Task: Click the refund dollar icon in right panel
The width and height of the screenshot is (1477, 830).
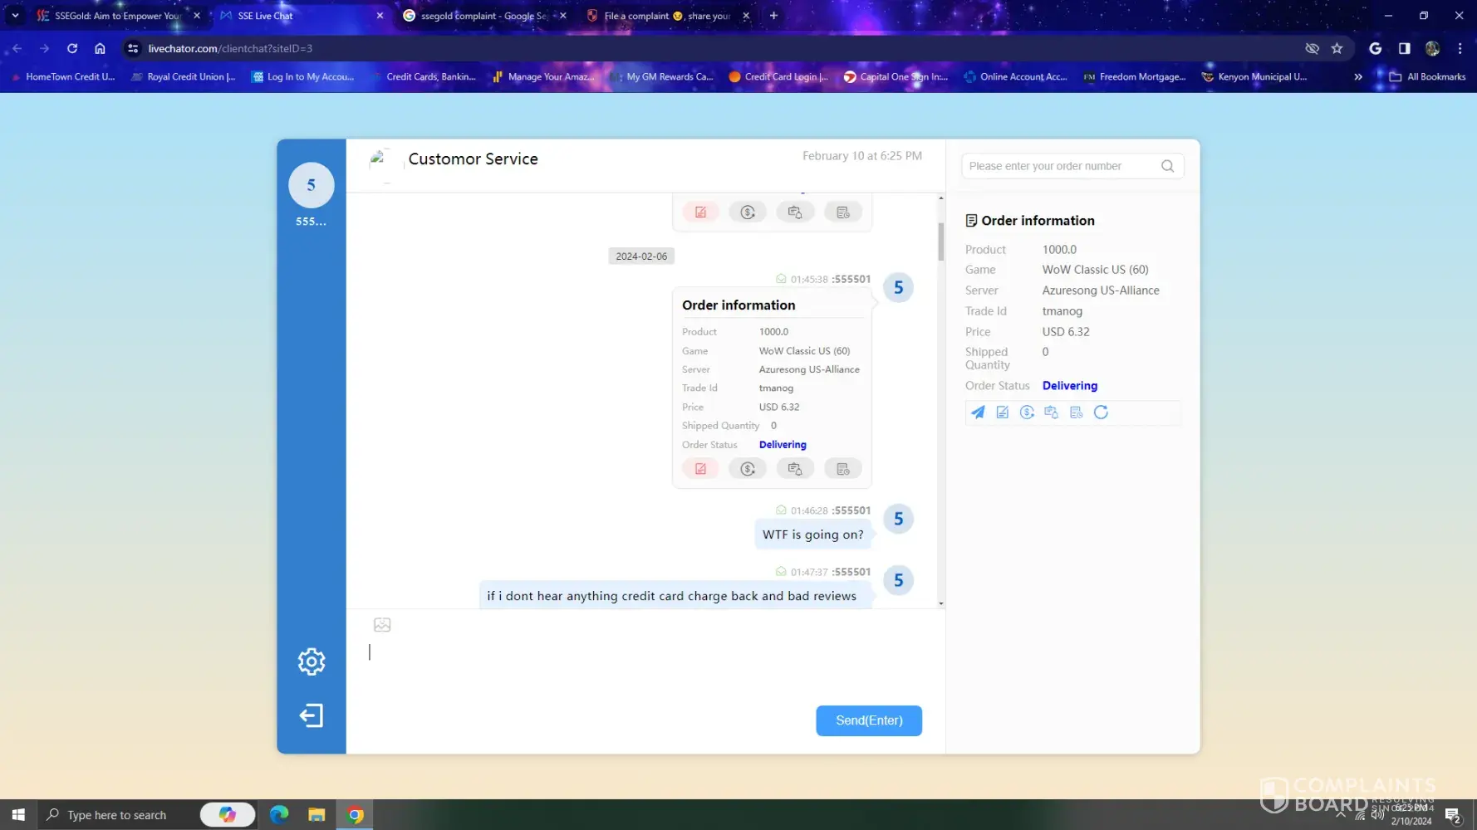Action: click(1027, 413)
